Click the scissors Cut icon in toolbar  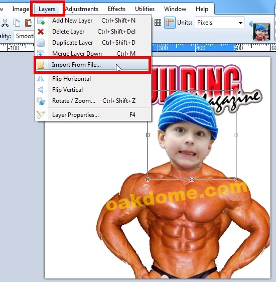point(5,23)
